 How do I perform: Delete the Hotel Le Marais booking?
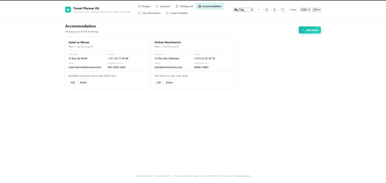(83, 82)
